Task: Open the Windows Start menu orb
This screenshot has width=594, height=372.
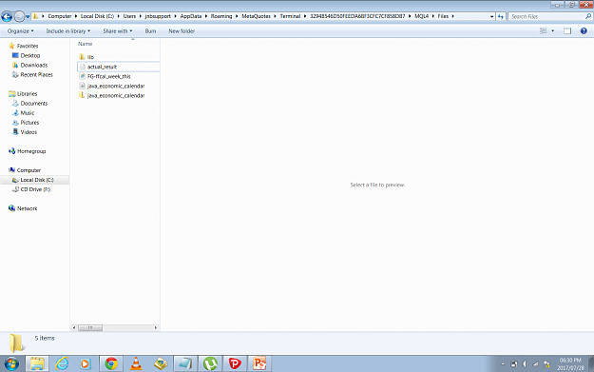Action: click(11, 364)
